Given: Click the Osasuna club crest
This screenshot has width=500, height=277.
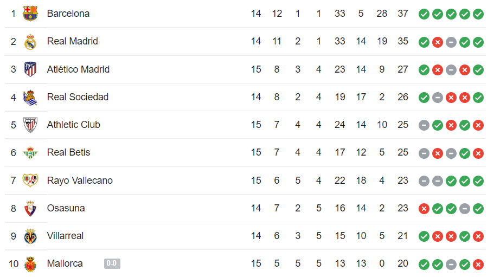Looking at the screenshot, I should pyautogui.click(x=30, y=209).
